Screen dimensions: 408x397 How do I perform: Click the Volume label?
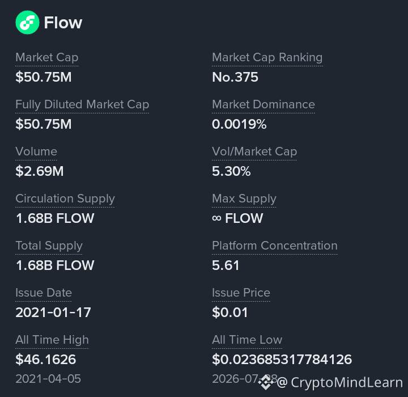36,151
